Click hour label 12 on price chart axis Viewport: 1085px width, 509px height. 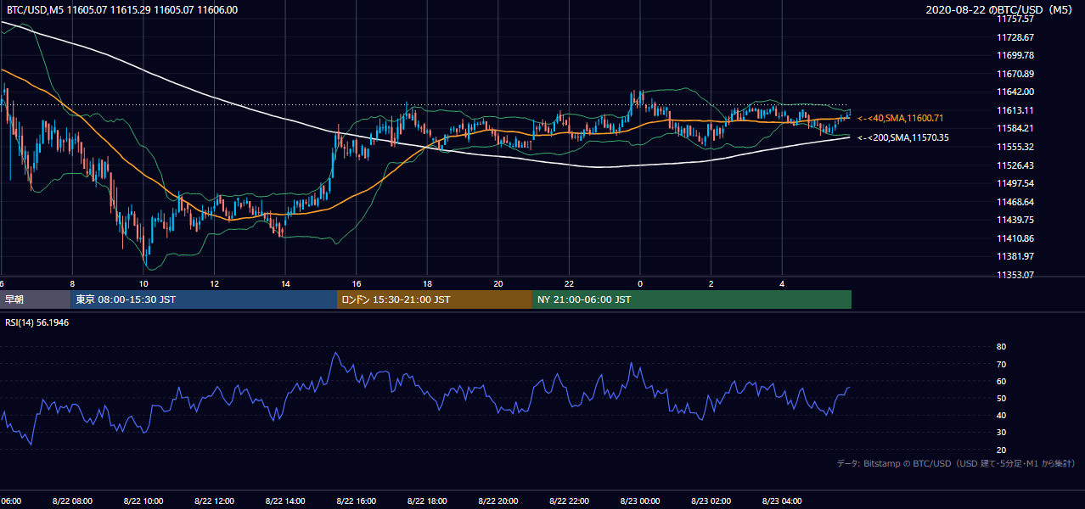click(214, 283)
